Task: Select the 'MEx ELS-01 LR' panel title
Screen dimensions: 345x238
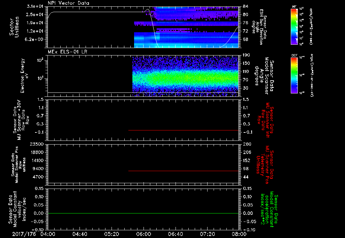Action: 67,52
